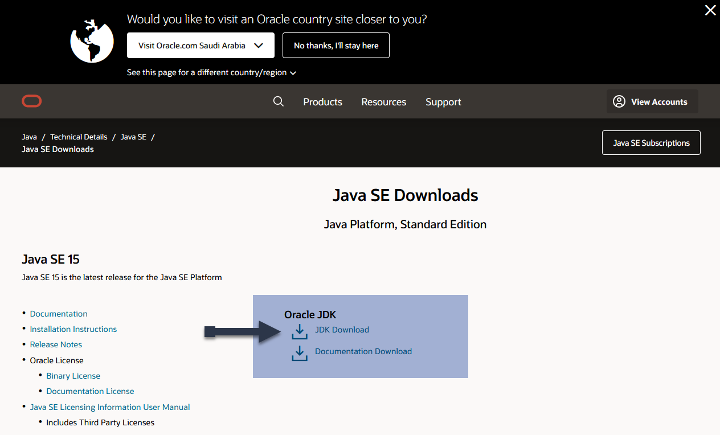
Task: Click the Java SE Downloads page title
Action: [x=406, y=195]
